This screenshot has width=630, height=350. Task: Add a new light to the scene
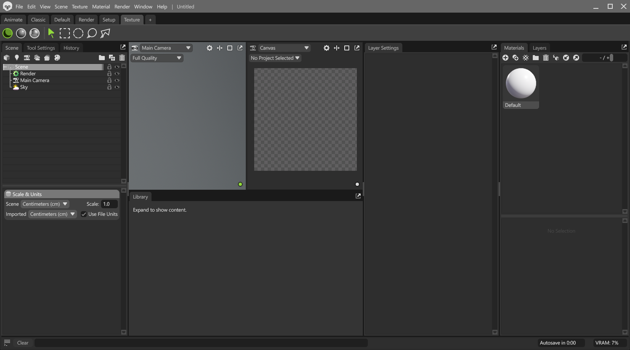point(17,57)
